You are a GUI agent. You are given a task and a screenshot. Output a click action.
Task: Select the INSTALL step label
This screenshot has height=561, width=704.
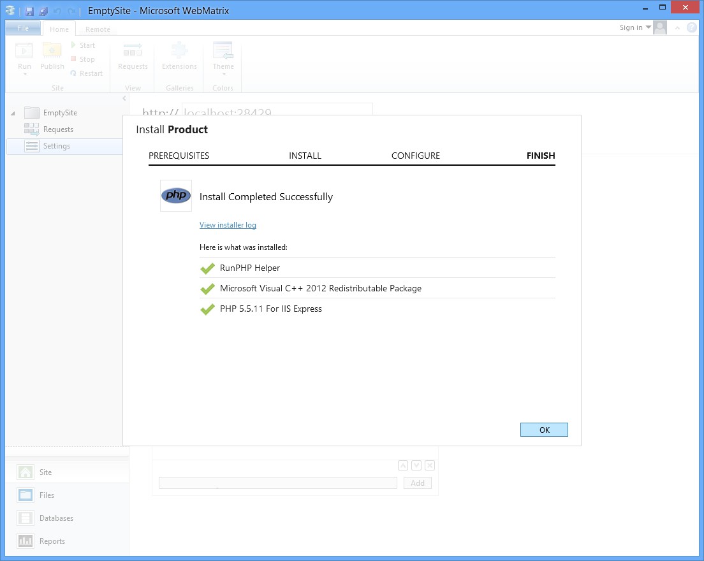click(x=305, y=156)
